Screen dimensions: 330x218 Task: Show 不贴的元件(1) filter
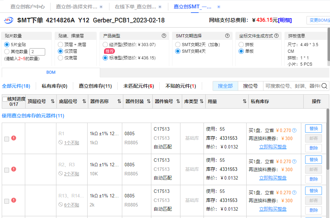coord(181,86)
